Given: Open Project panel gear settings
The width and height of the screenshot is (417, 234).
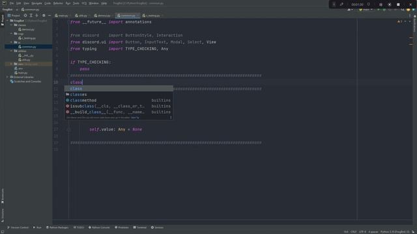Looking at the screenshot, I should pos(44,16).
